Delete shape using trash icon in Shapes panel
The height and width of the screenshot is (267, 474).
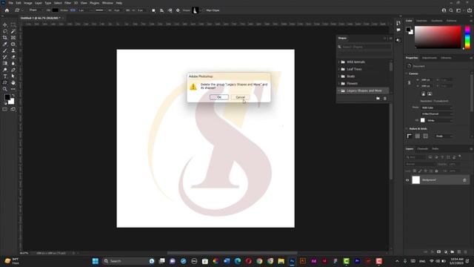(x=385, y=99)
